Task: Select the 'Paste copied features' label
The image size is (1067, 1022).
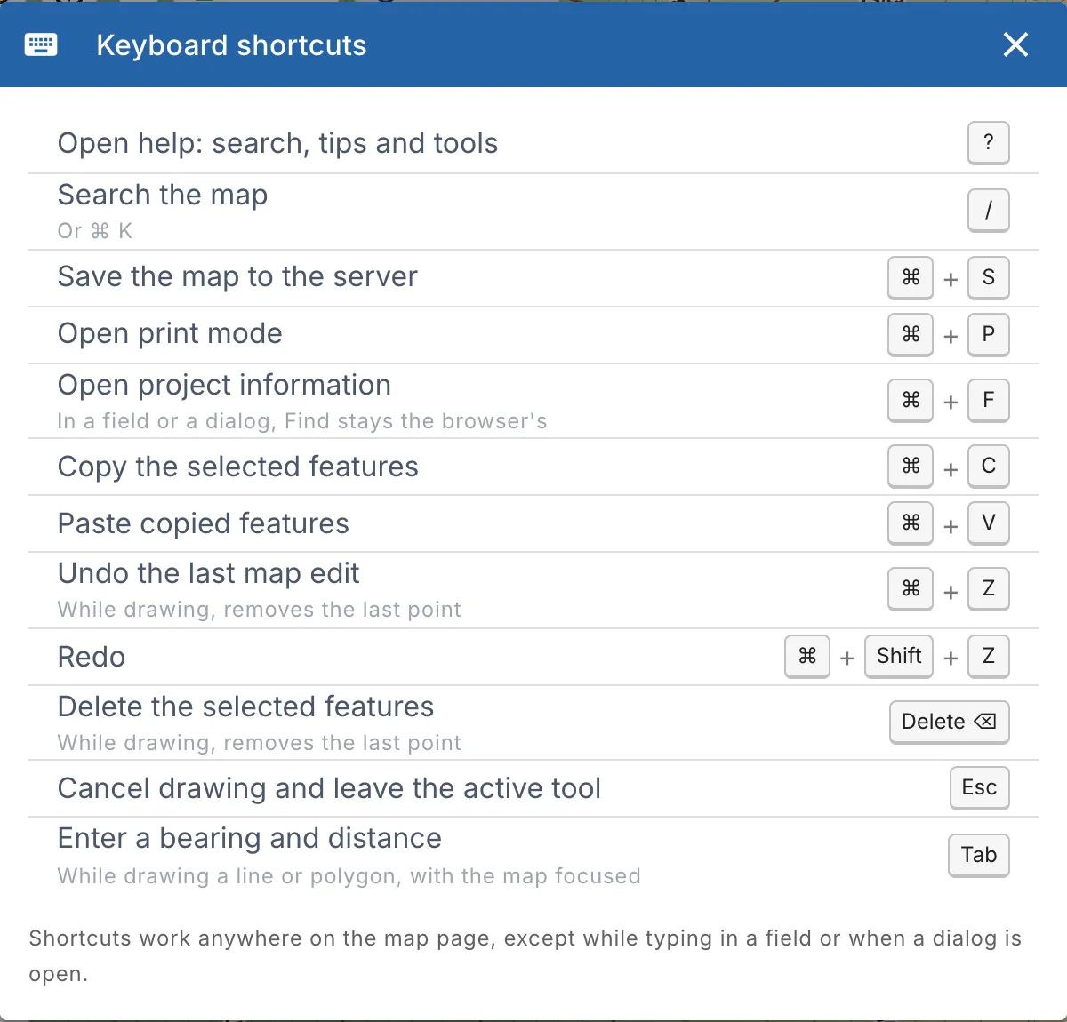Action: 204,524
